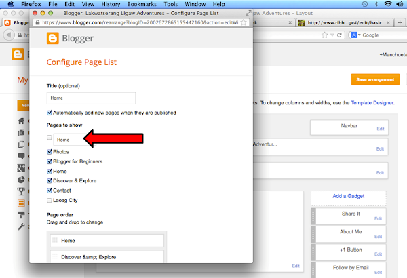This screenshot has width=407, height=278.
Task: Click the Blogger logo in main Layout window
Action: pos(18,54)
